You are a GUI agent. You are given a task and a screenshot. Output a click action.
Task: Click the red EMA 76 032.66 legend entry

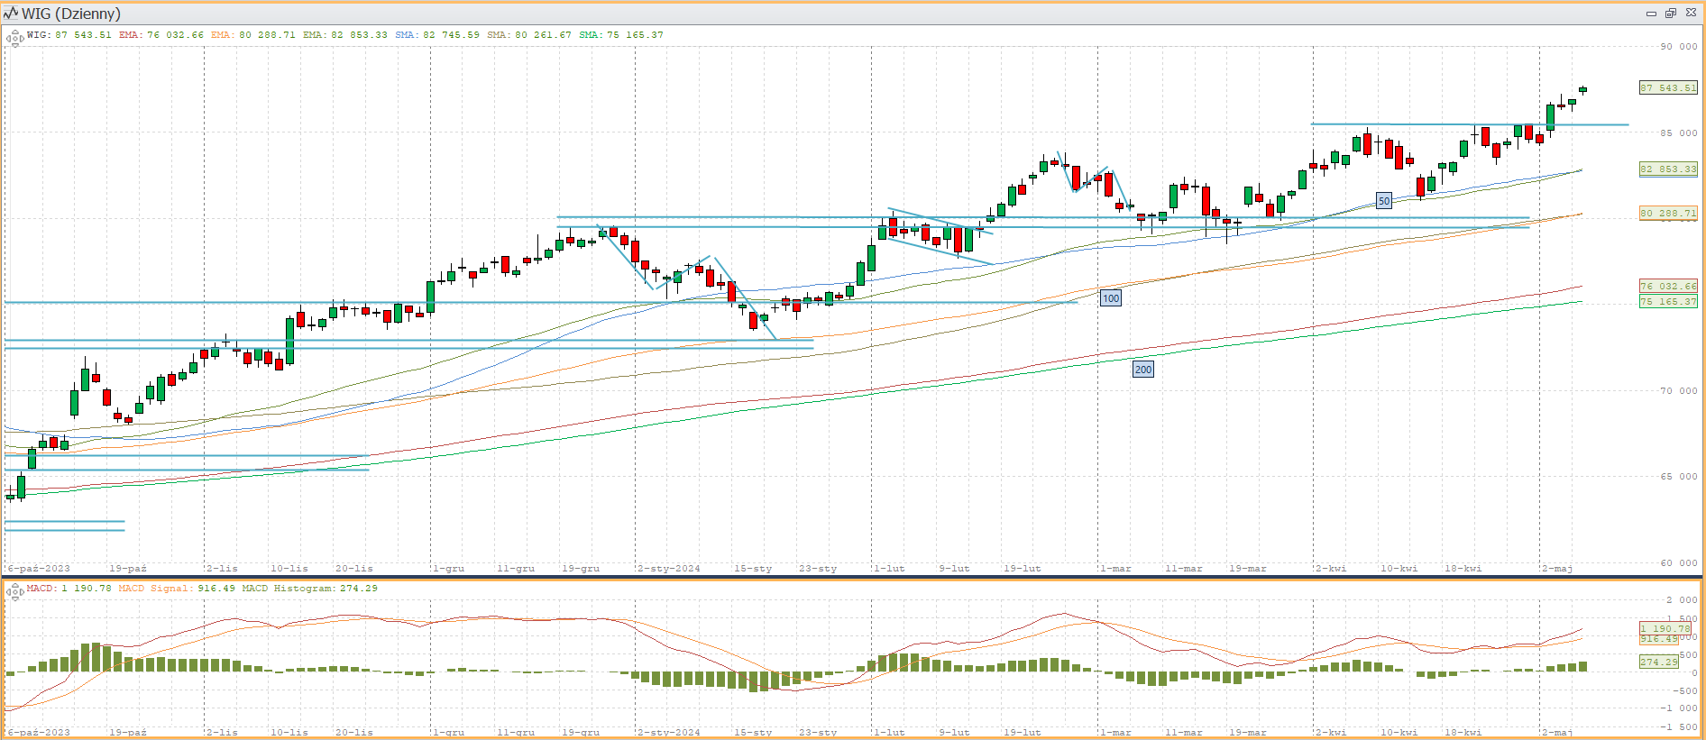pyautogui.click(x=161, y=35)
